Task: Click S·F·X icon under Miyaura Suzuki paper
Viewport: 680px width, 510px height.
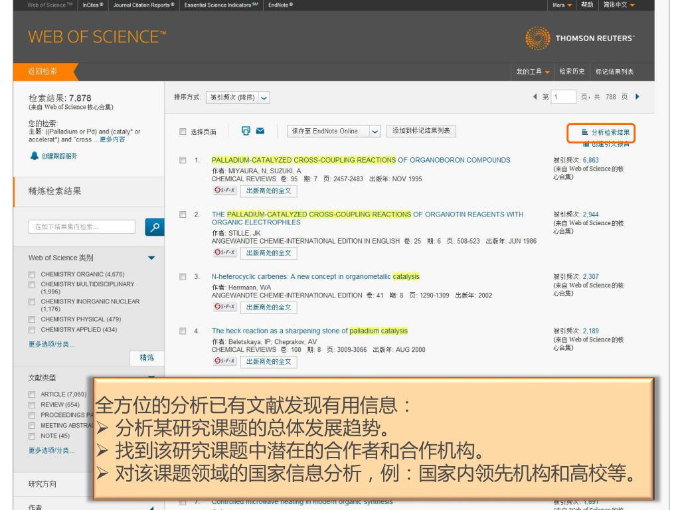Action: tap(224, 191)
